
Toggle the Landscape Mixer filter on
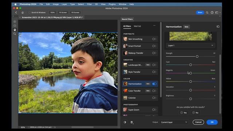point(154,65)
